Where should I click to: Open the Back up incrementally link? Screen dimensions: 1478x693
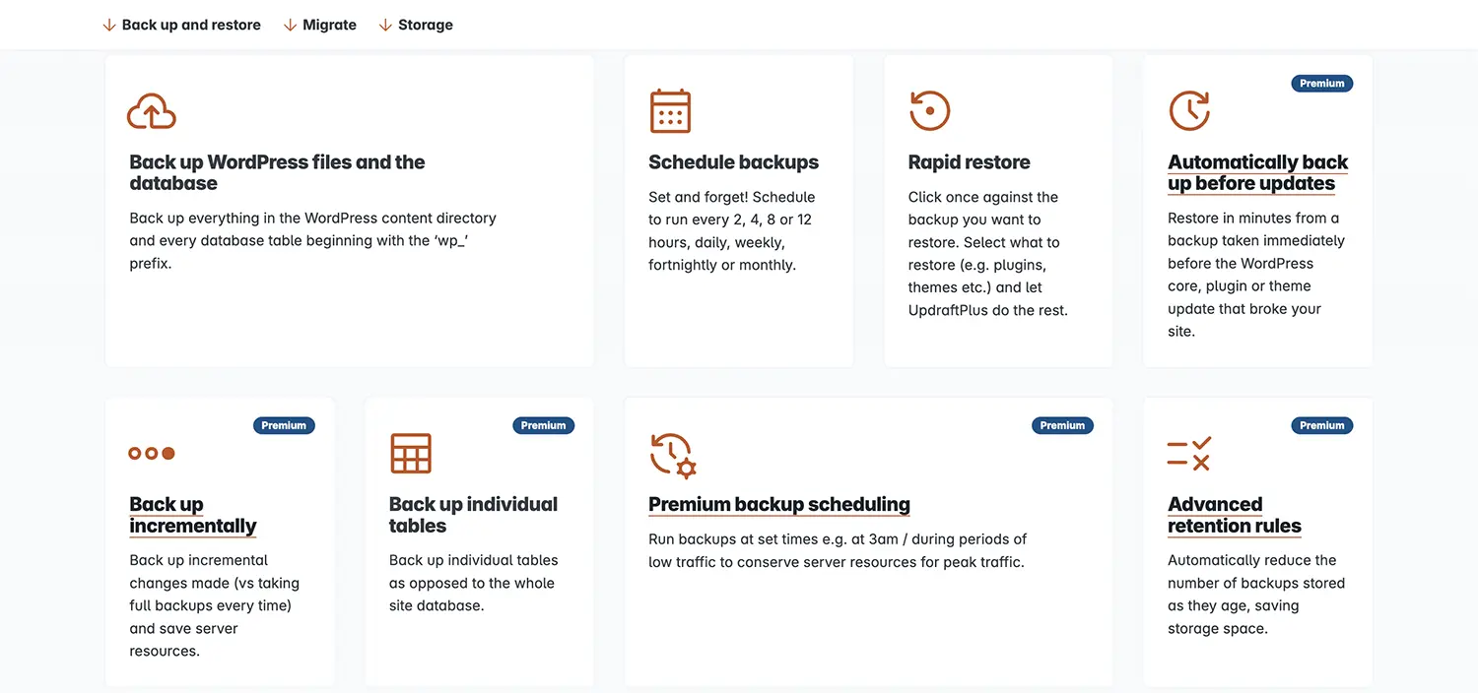click(192, 515)
